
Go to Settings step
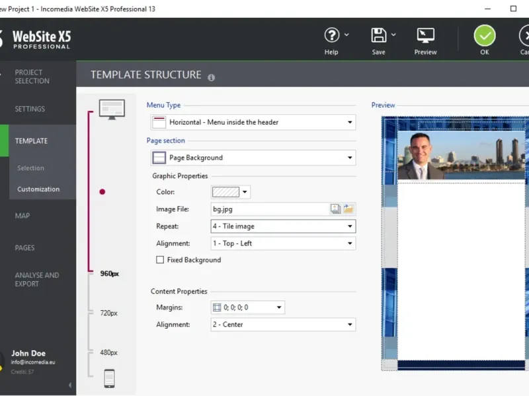pos(30,109)
